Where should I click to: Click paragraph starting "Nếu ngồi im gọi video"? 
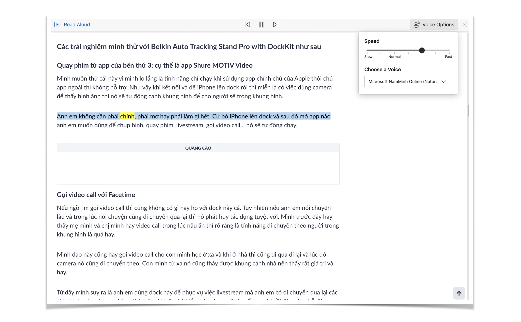(x=198, y=221)
